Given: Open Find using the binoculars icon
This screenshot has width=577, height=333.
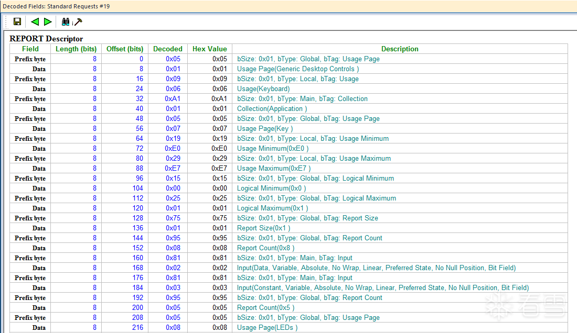Looking at the screenshot, I should pos(66,21).
